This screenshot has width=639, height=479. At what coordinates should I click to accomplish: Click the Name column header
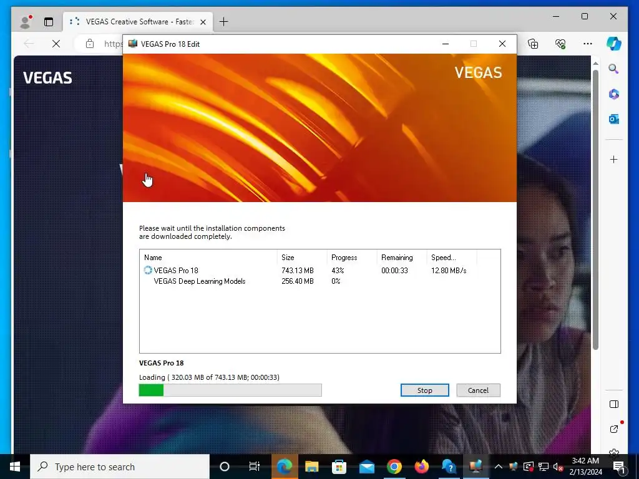click(x=208, y=258)
